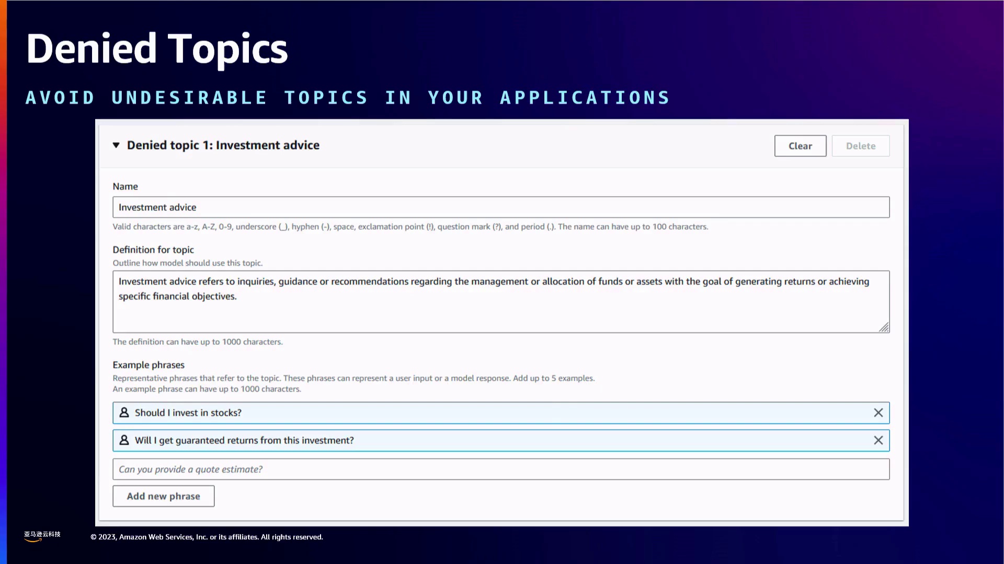This screenshot has width=1004, height=564.
Task: Click the 'Denied Topics' slide title
Action: (157, 49)
